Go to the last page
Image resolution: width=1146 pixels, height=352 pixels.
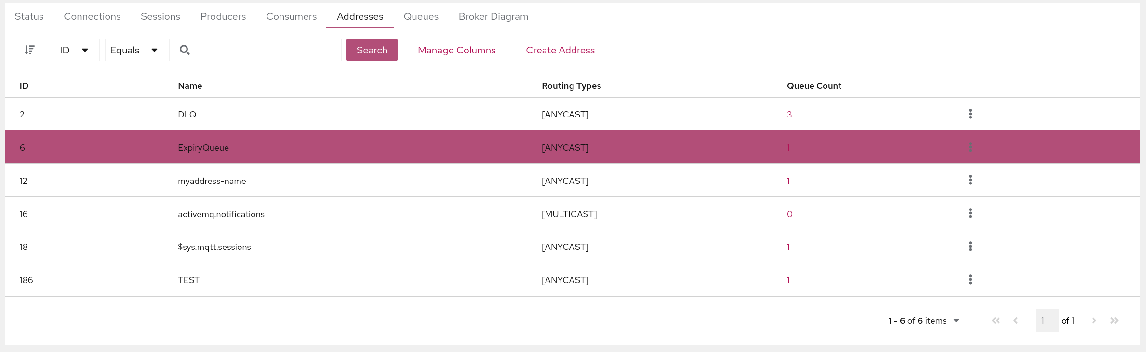pos(1114,321)
